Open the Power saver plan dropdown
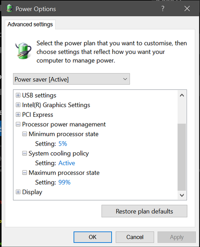Viewport: 200px width, 247px height. tap(71, 79)
